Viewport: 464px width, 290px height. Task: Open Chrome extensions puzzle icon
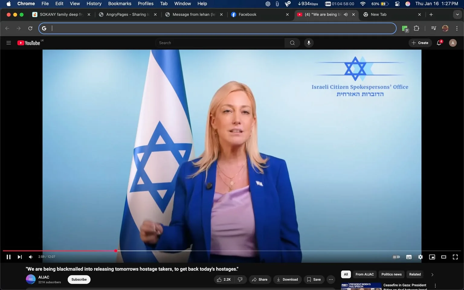click(x=416, y=28)
